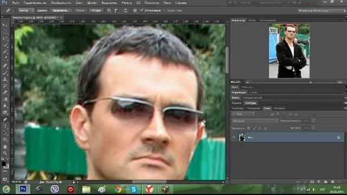The image size is (347, 195).
Task: Open Файл menu
Action: pyautogui.click(x=16, y=3)
